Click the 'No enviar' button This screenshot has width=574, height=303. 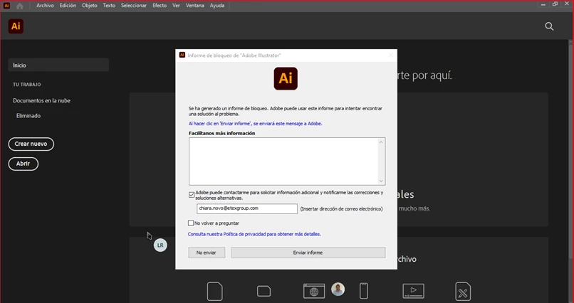(x=207, y=253)
